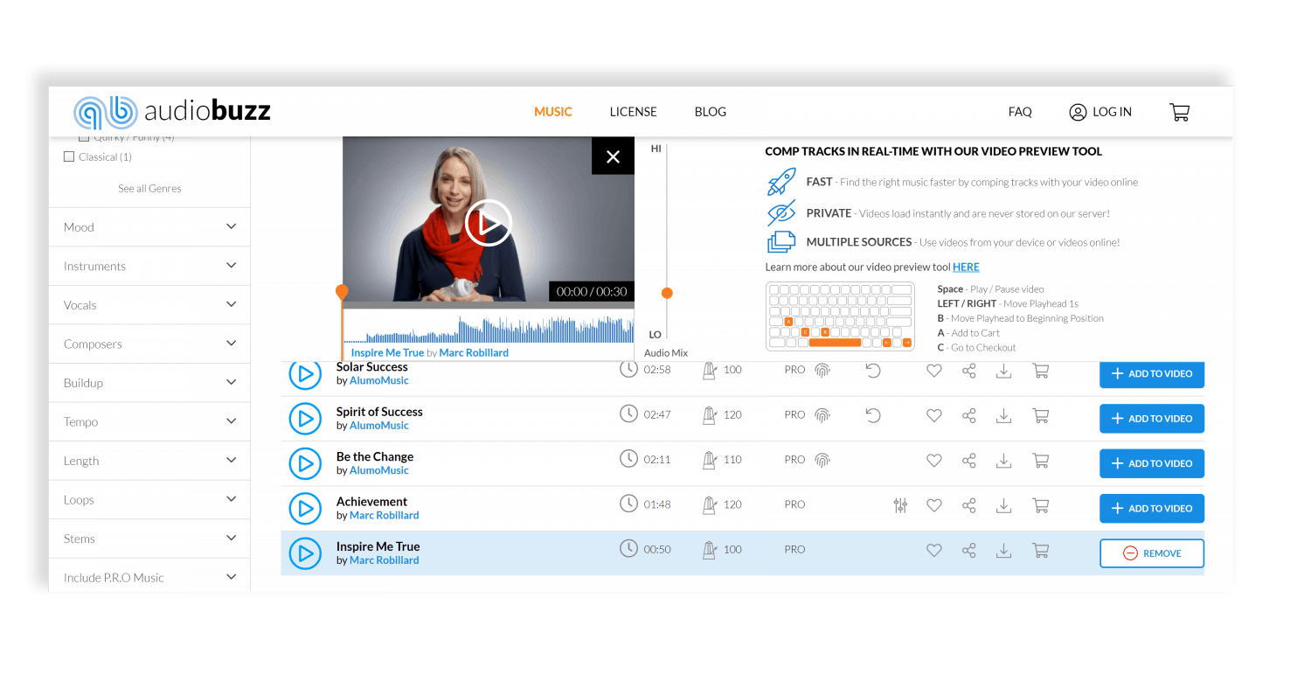This screenshot has width=1311, height=674.
Task: Click See all Genres link
Action: tap(149, 189)
